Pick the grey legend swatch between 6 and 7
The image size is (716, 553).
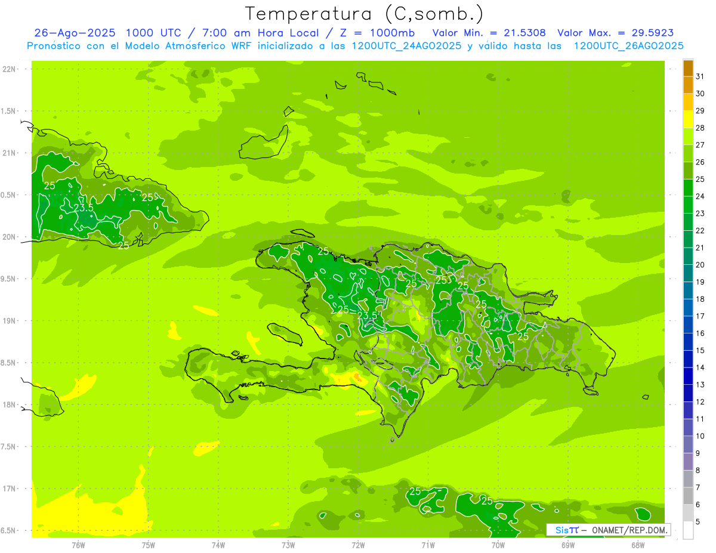(688, 496)
